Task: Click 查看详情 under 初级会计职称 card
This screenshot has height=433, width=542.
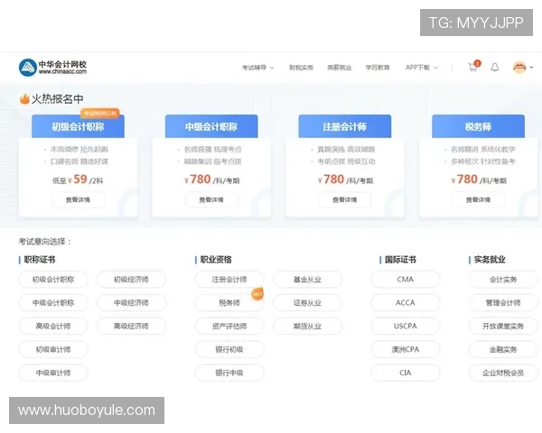Action: click(78, 200)
